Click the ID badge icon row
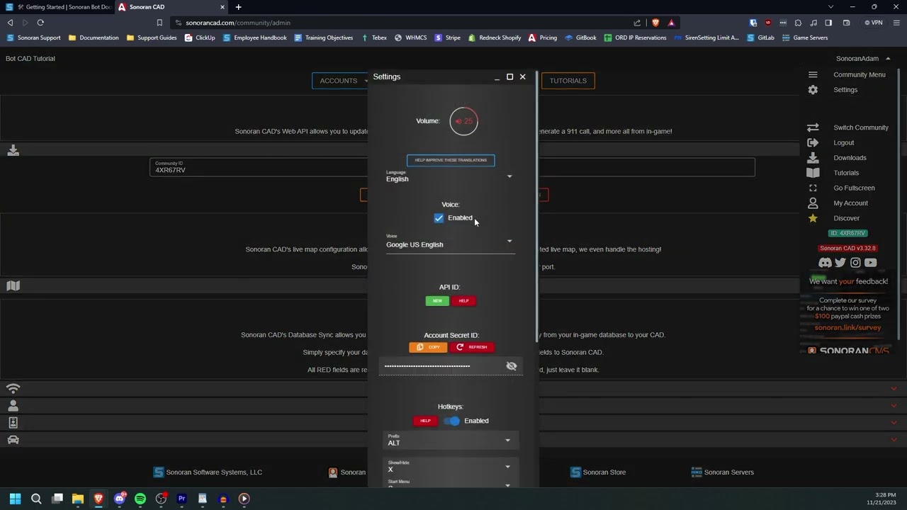This screenshot has height=510, width=907. point(13,423)
